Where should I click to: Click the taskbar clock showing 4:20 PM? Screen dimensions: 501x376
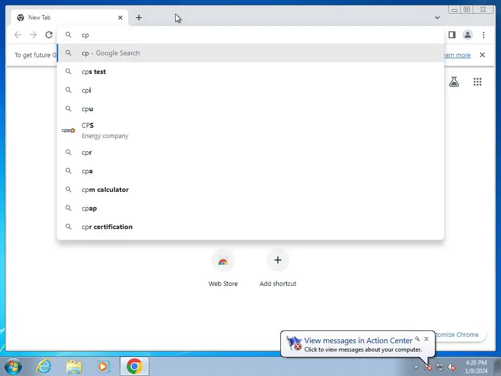[476, 367]
